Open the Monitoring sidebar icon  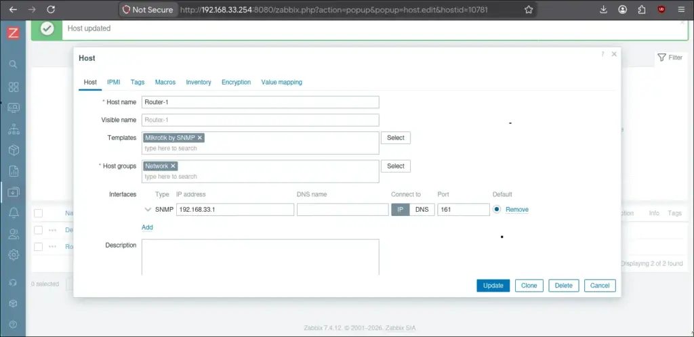click(x=14, y=108)
